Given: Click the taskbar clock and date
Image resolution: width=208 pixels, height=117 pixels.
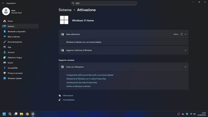Looking at the screenshot, I should (201, 114).
